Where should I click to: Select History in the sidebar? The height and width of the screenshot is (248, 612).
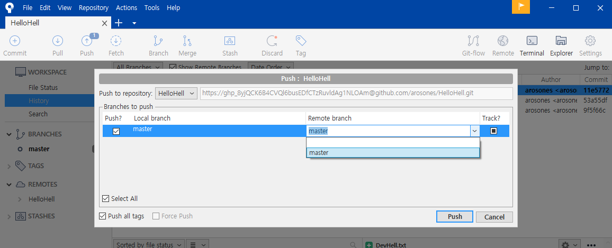click(38, 101)
